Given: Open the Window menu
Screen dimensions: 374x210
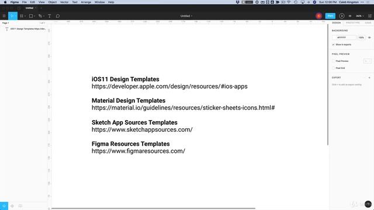Looking at the screenshot, I should click(100, 2).
